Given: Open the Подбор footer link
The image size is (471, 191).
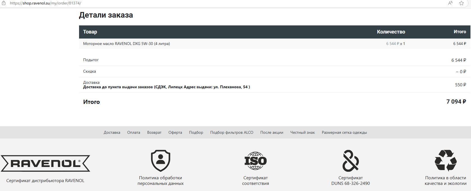Looking at the screenshot, I should (196, 132).
